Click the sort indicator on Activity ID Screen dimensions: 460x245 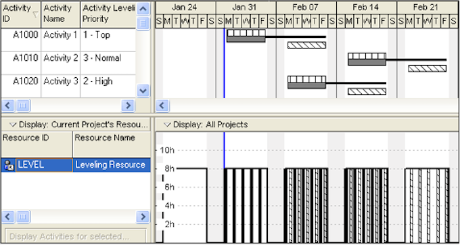(35, 14)
